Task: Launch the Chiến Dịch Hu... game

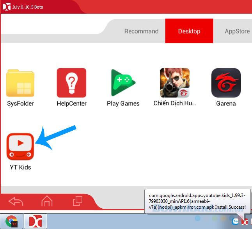Action: click(x=175, y=83)
